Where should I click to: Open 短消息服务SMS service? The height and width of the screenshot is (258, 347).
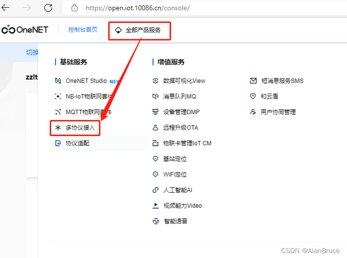282,81
